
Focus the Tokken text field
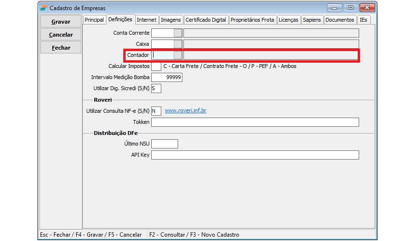pos(255,122)
